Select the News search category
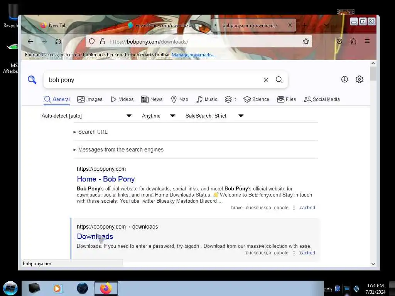 (x=152, y=99)
